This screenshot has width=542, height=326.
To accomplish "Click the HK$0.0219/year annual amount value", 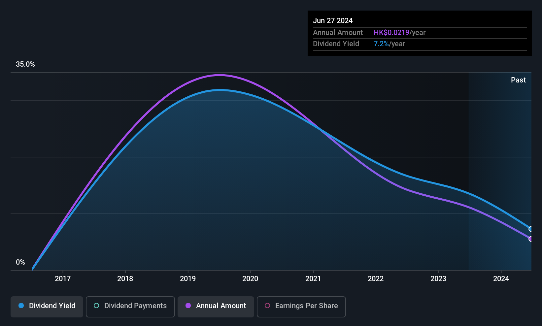I will [x=399, y=33].
